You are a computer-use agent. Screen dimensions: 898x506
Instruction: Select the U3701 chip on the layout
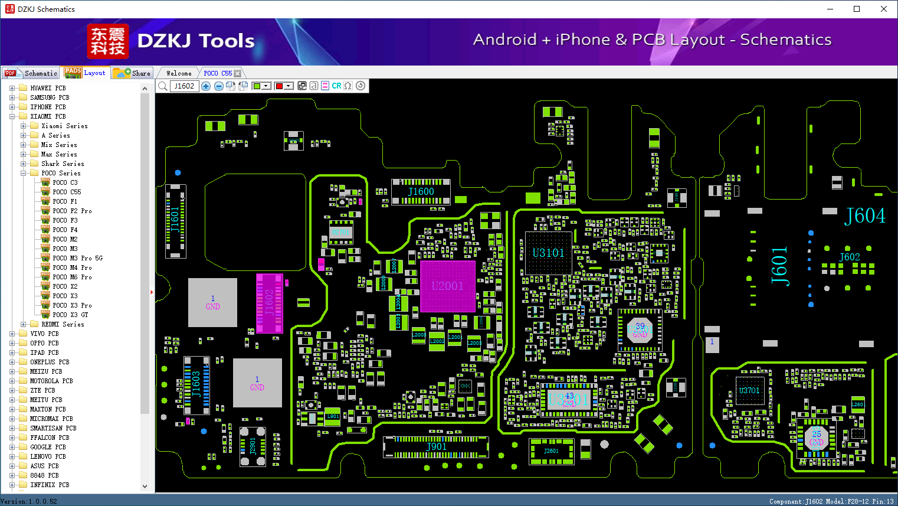pos(750,391)
